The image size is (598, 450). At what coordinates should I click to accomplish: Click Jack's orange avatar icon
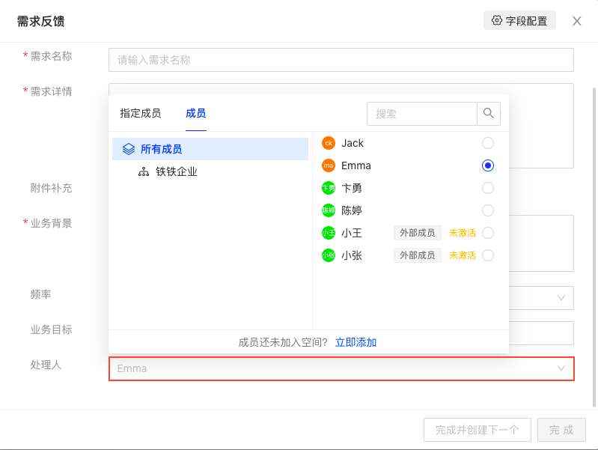(x=328, y=143)
